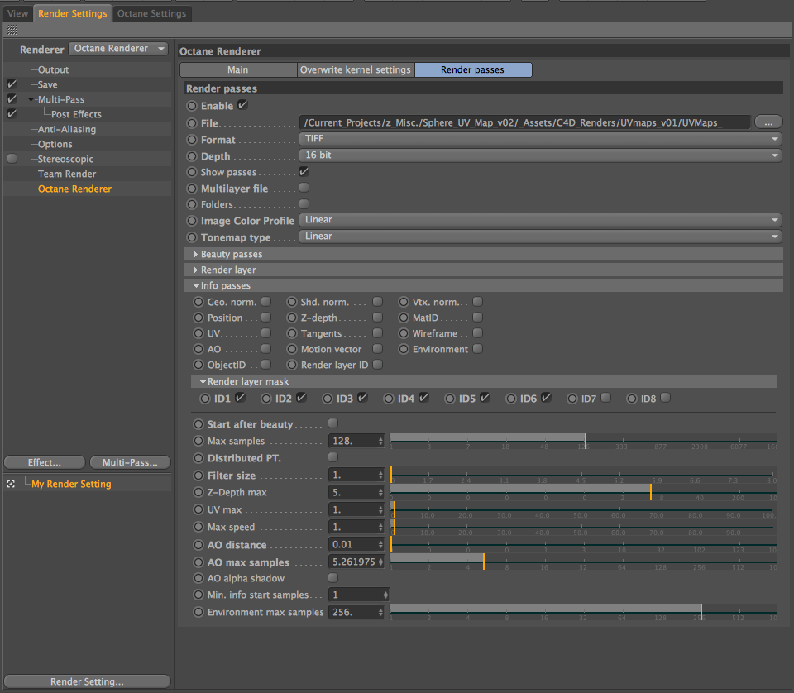This screenshot has height=693, width=794.
Task: Collapse the Info passes section
Action: (196, 286)
